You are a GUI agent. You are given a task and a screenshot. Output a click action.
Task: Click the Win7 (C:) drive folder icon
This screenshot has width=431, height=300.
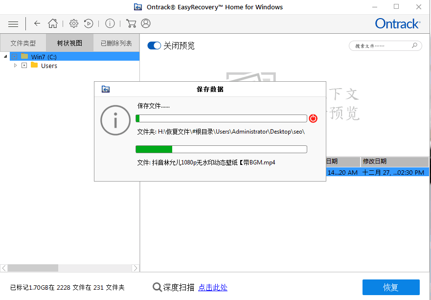coord(24,56)
